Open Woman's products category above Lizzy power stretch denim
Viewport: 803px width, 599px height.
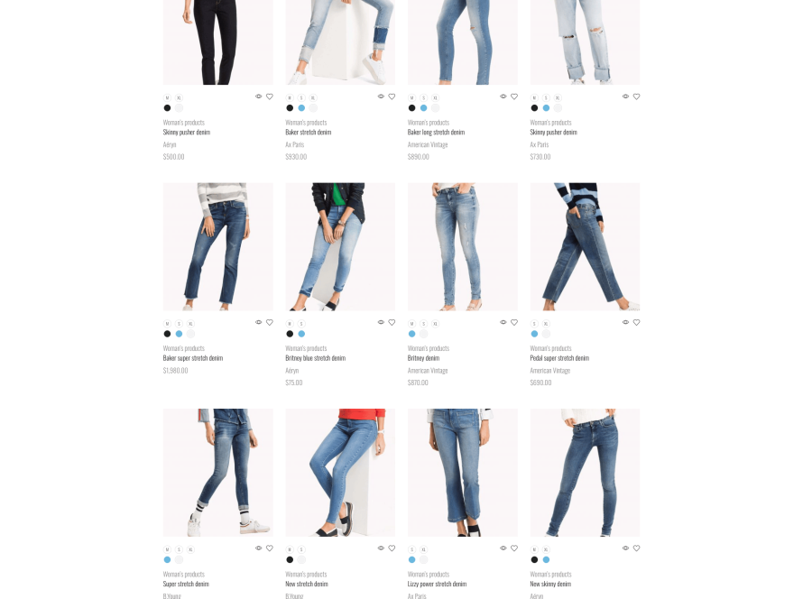tap(429, 574)
